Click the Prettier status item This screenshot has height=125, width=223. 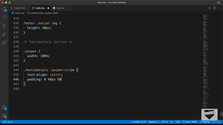[205, 122]
